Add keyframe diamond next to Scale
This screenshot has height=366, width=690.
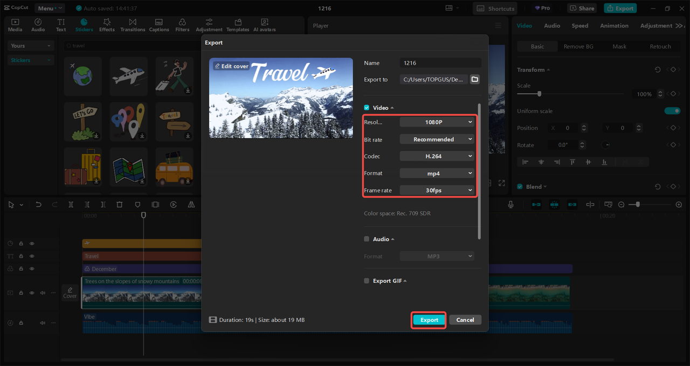click(673, 94)
